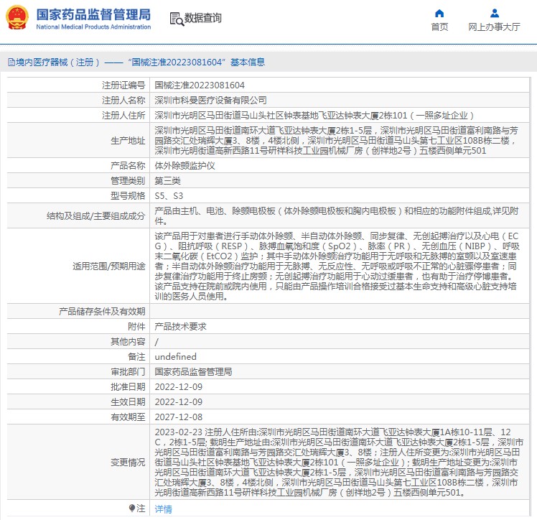
Task: Select the registrant name 深圳市科曼医疗设备有限公司
Action: [210, 100]
